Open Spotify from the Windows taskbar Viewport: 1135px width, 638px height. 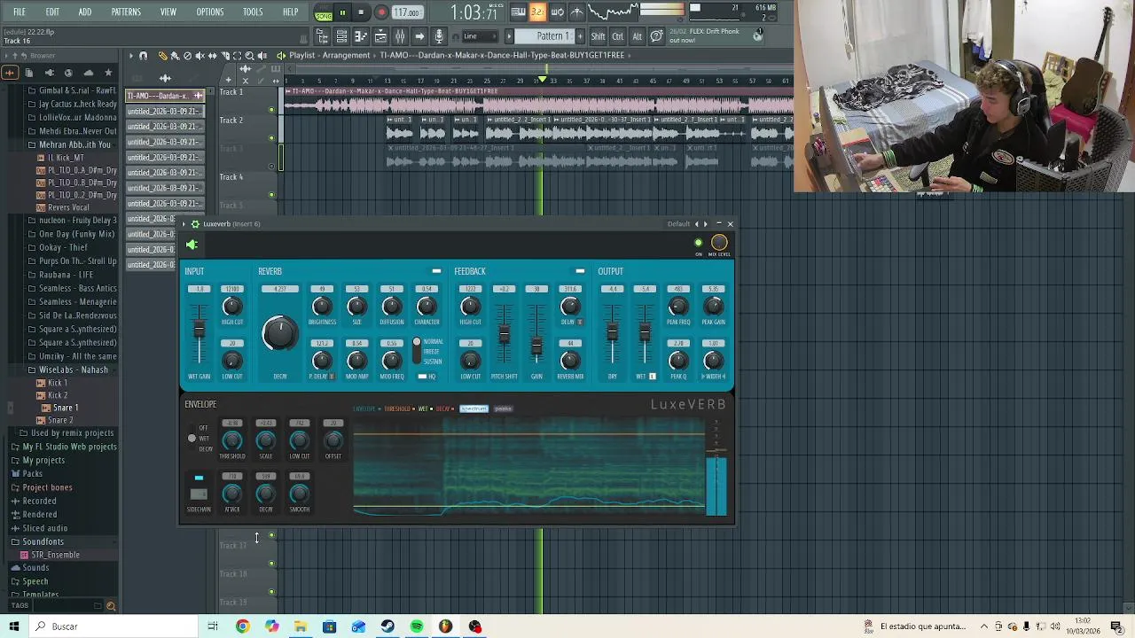[x=417, y=626]
